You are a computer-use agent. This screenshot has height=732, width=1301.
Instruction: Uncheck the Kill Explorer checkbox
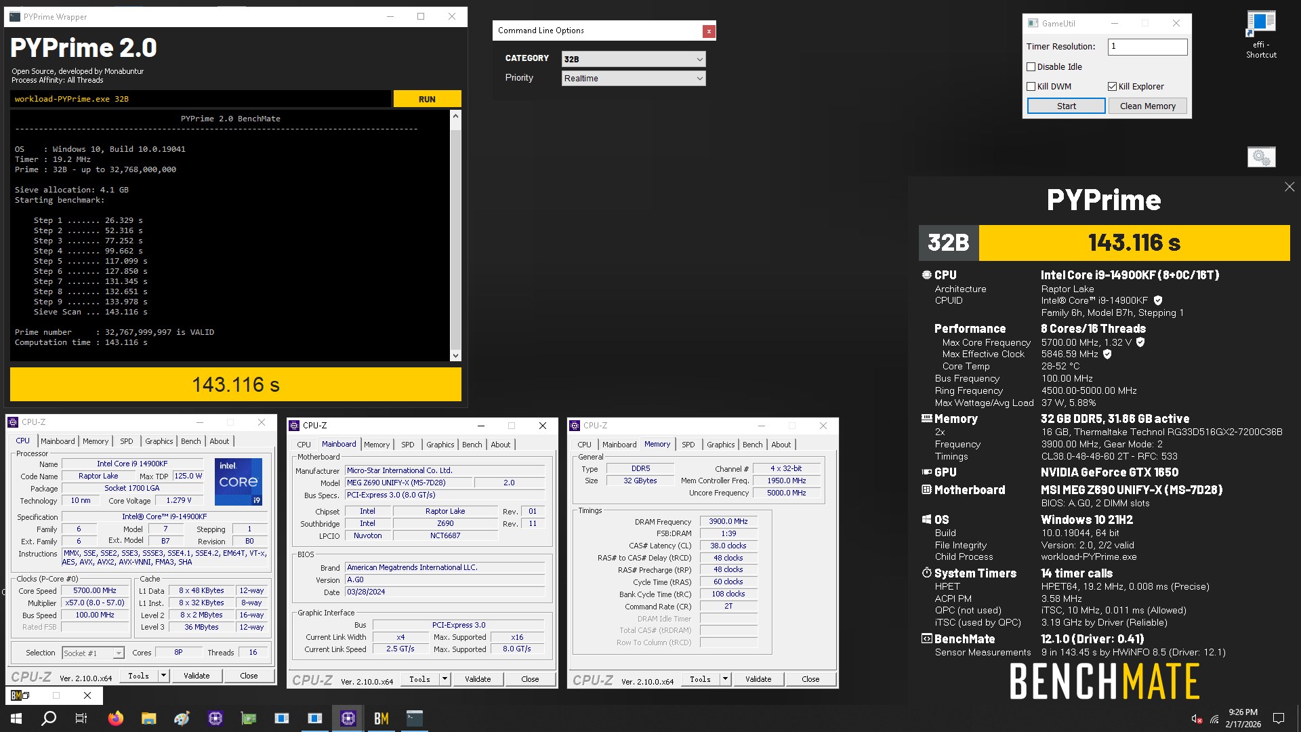pyautogui.click(x=1112, y=86)
